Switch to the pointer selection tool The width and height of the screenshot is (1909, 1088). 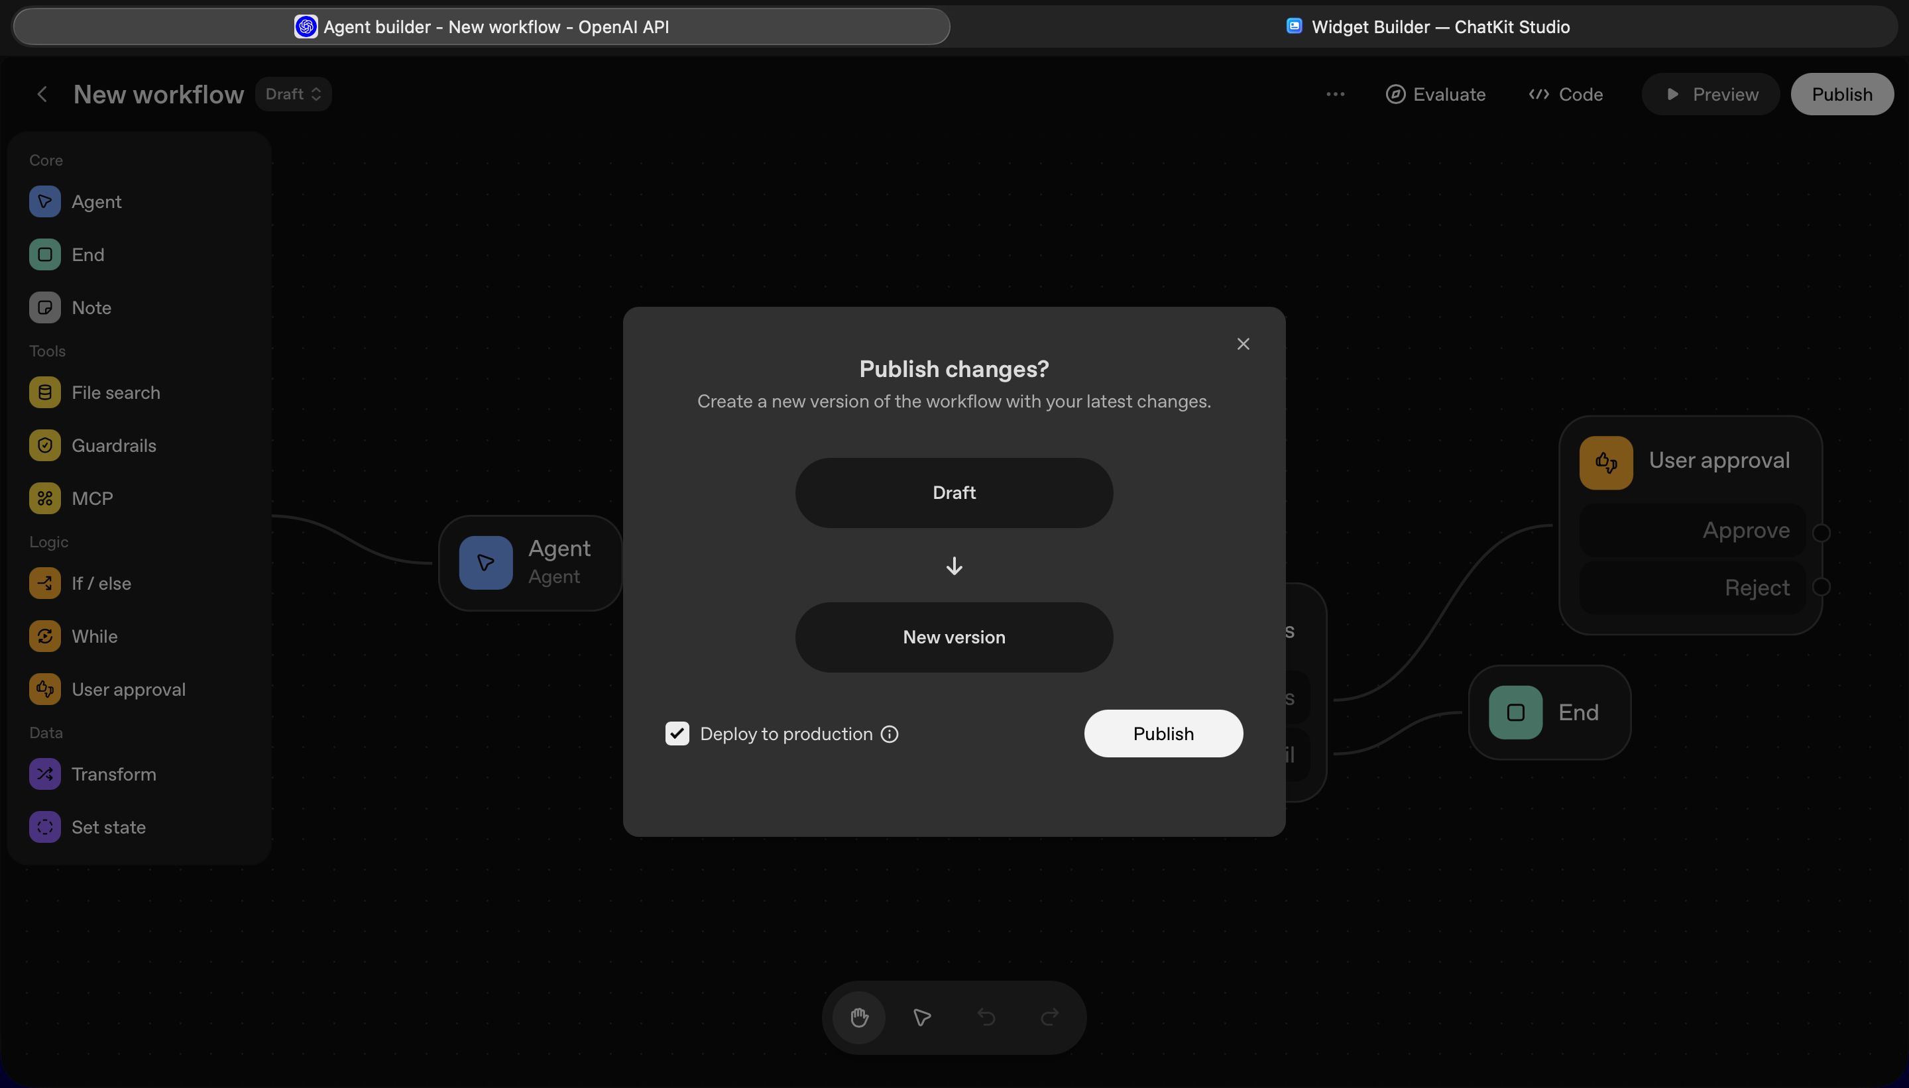tap(923, 1017)
